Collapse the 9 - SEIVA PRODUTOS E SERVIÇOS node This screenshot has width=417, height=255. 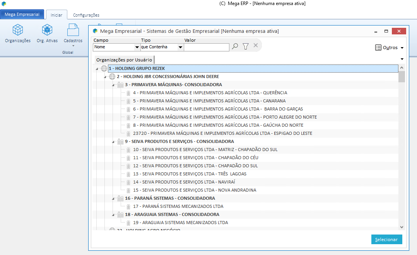pos(113,142)
